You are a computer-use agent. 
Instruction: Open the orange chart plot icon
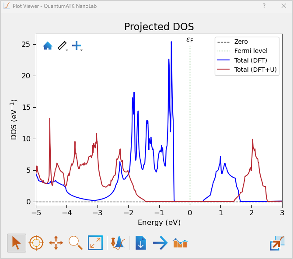pyautogui.click(x=180, y=242)
